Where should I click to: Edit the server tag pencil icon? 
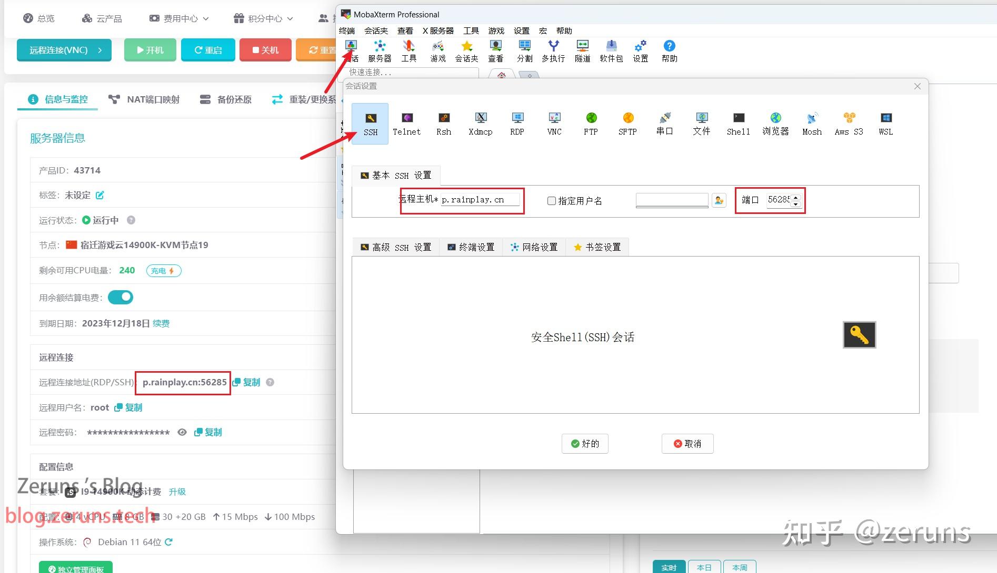pyautogui.click(x=100, y=195)
